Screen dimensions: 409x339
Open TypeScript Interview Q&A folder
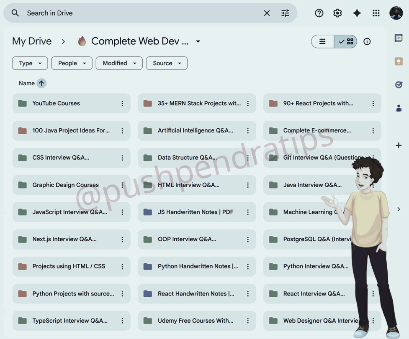(72, 321)
